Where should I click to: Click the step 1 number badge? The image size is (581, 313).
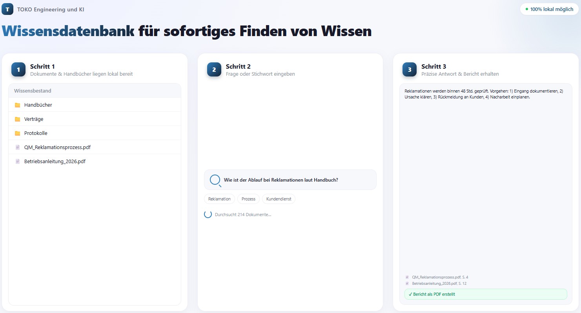click(18, 69)
